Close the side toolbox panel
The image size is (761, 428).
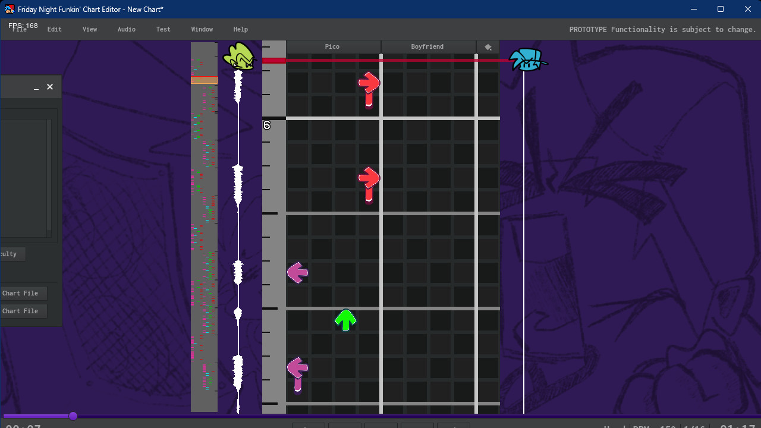point(50,87)
